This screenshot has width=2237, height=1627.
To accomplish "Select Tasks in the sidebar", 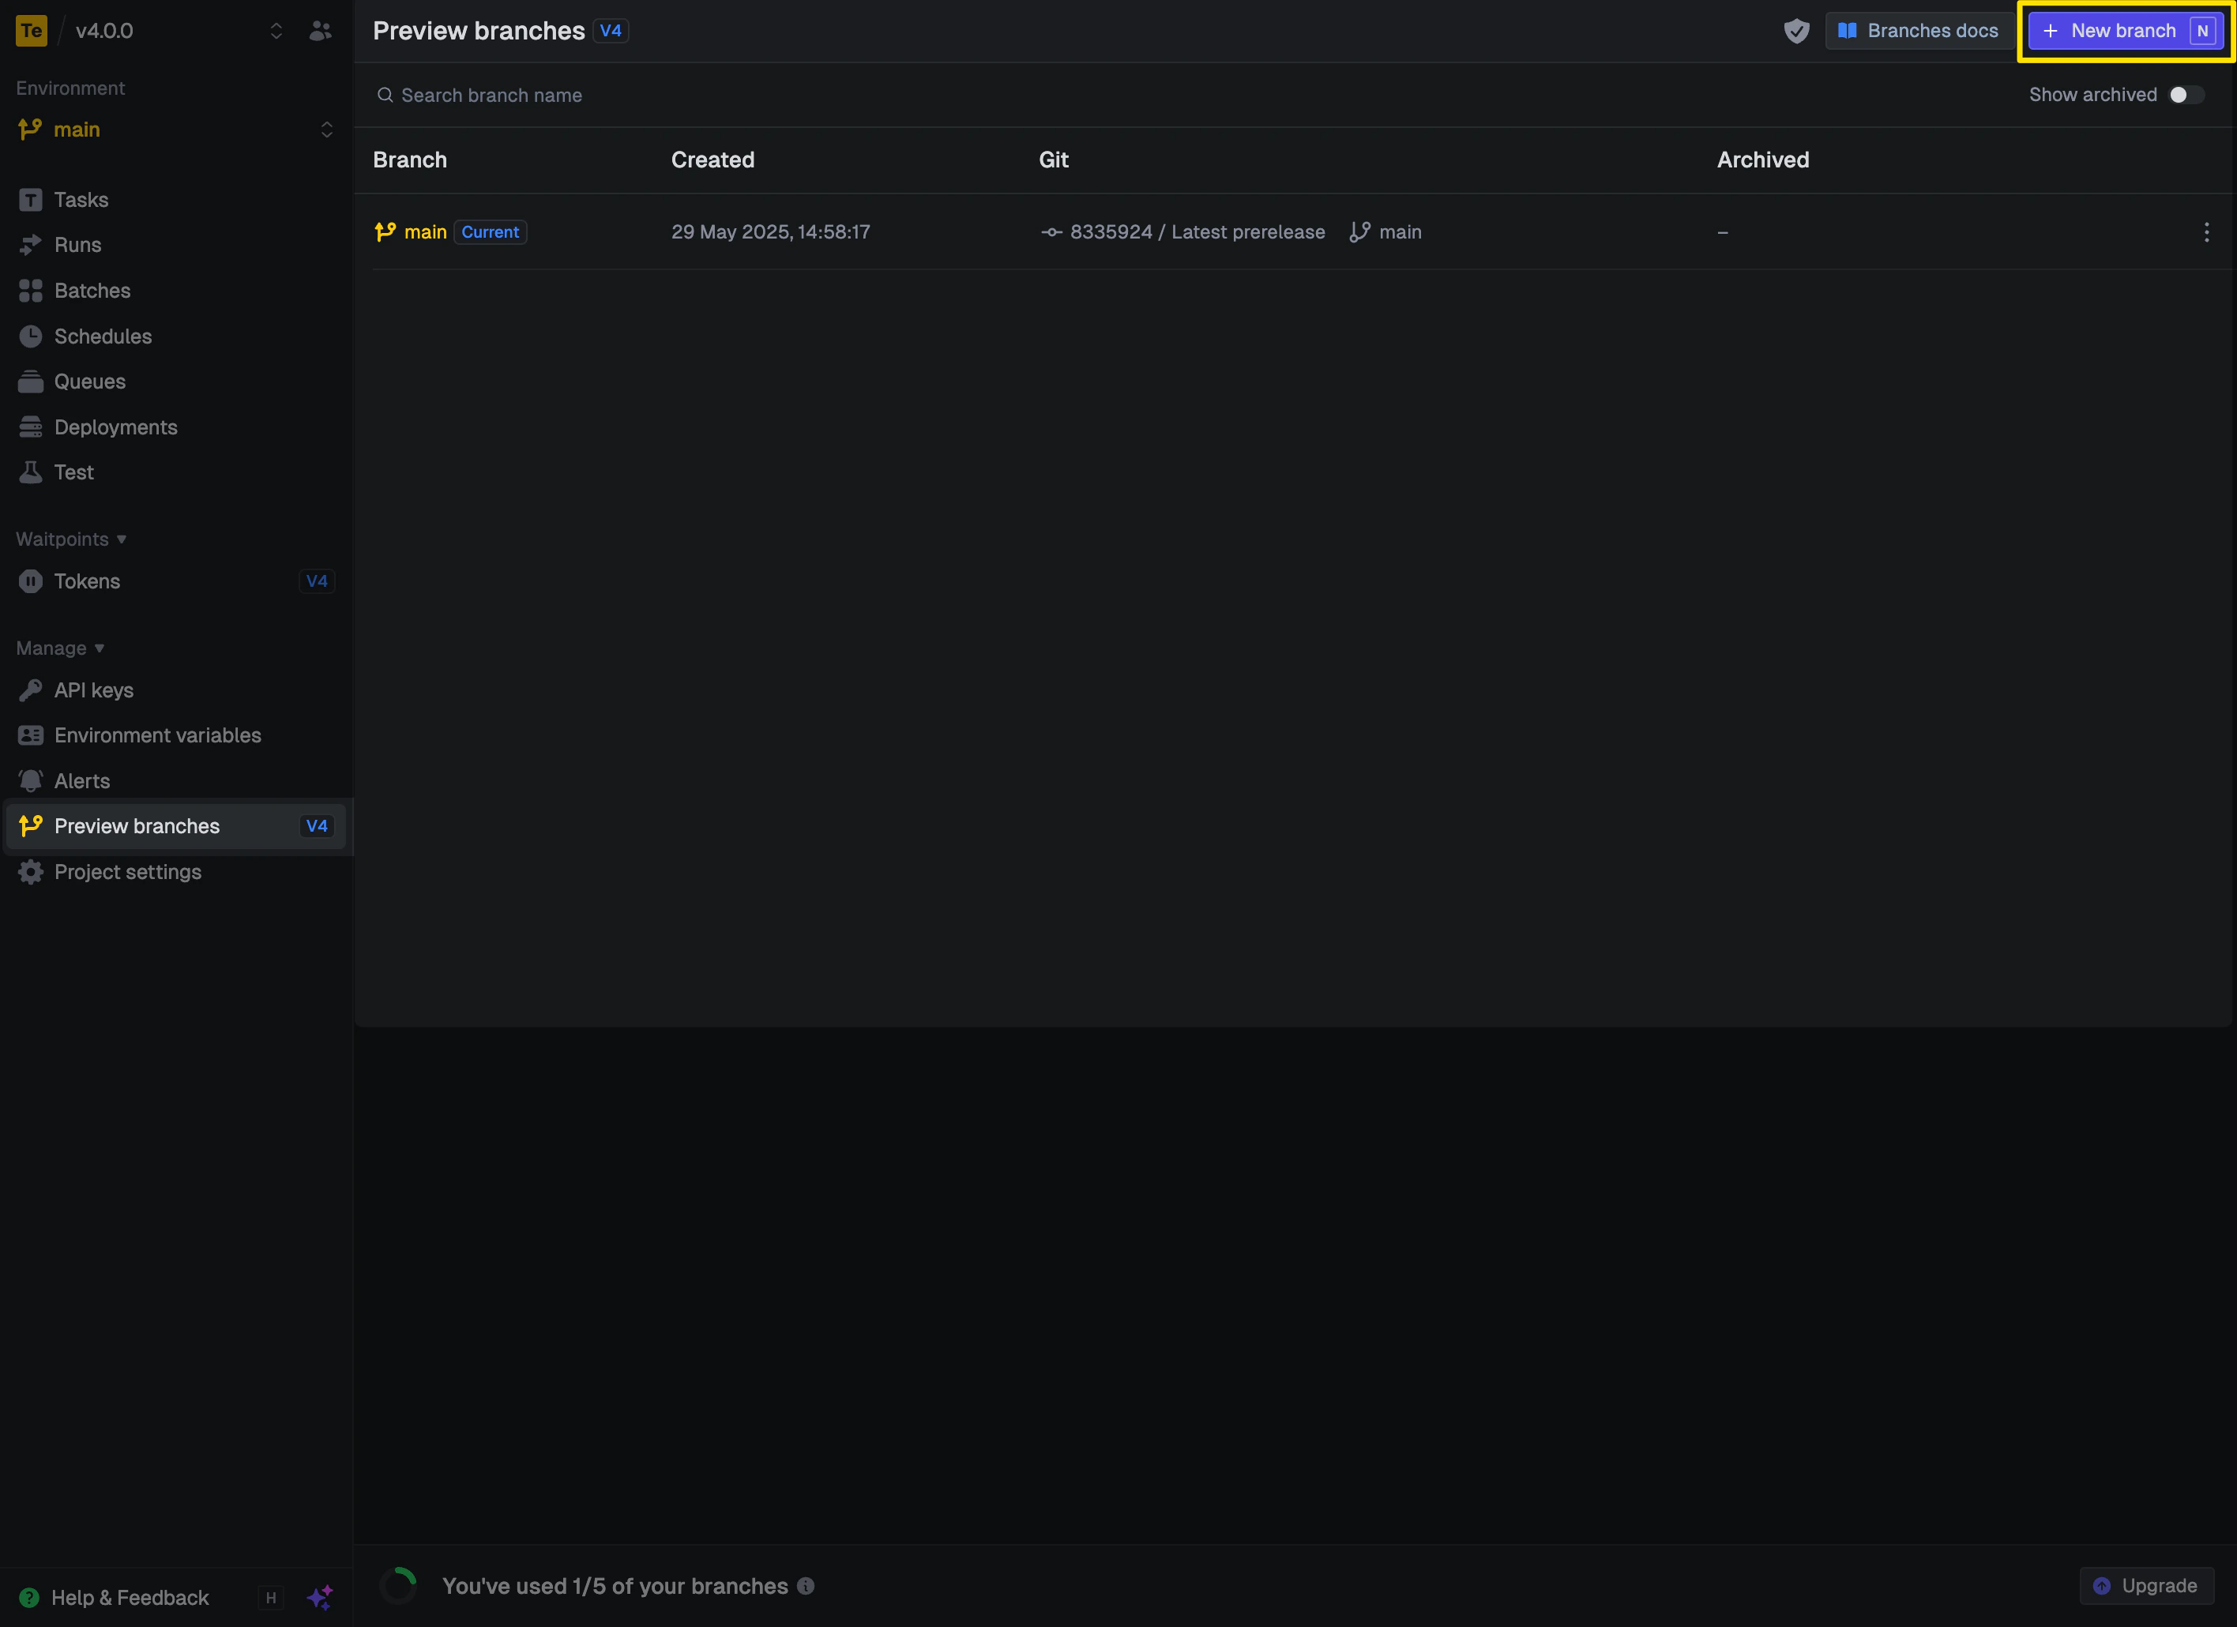I will coord(81,199).
